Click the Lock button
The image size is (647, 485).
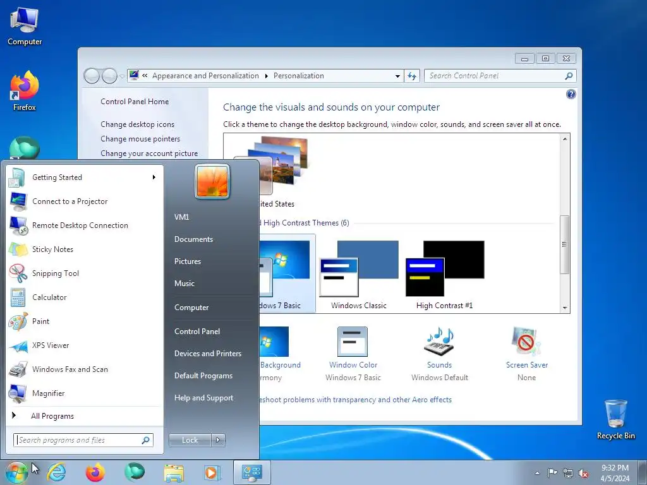(x=190, y=440)
